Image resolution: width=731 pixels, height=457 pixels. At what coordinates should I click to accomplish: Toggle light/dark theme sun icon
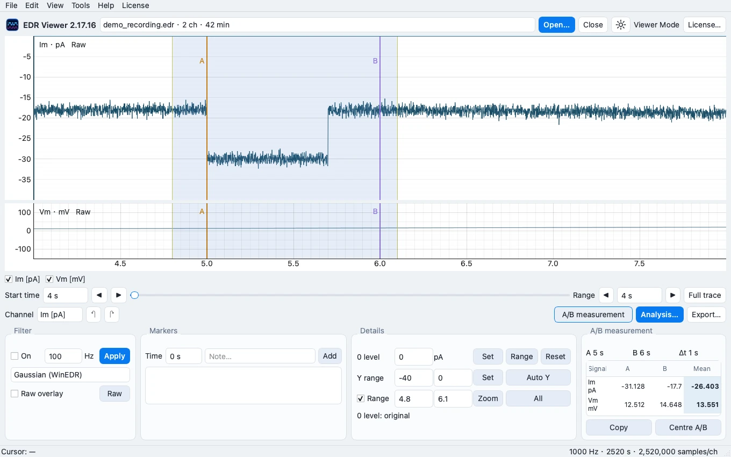click(621, 25)
